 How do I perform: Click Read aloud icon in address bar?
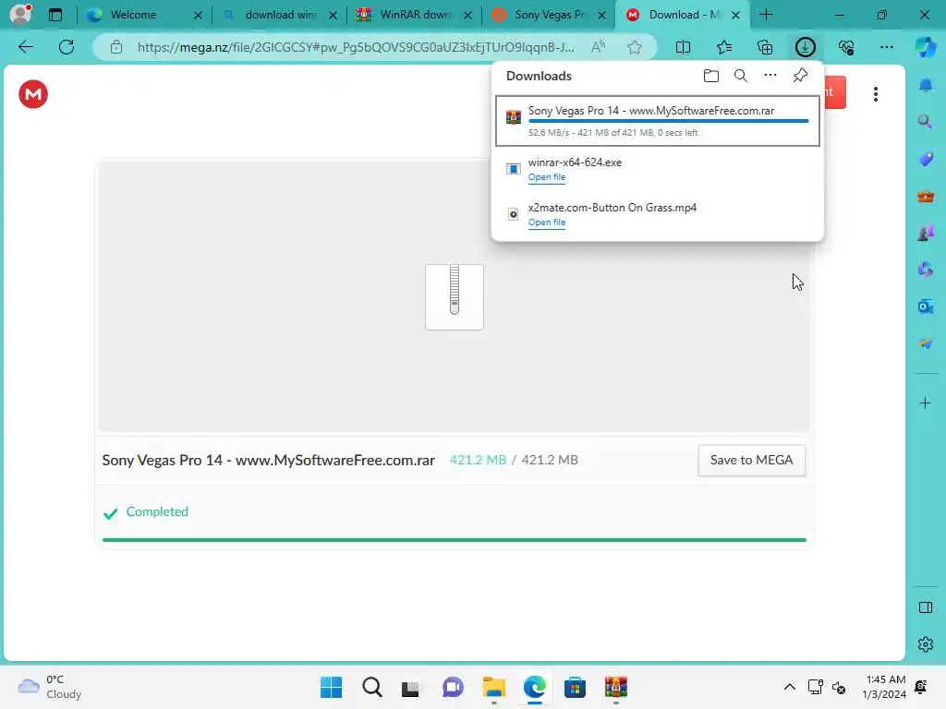598,47
